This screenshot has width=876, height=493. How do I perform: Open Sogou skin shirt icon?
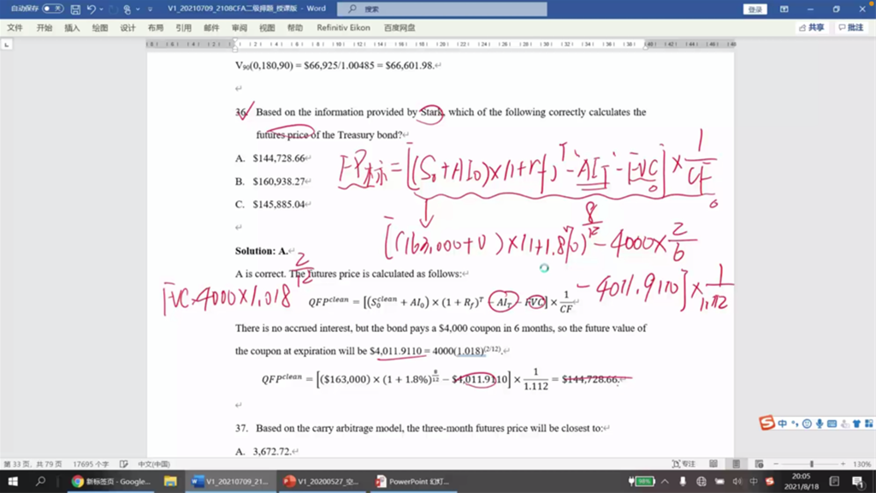(856, 424)
